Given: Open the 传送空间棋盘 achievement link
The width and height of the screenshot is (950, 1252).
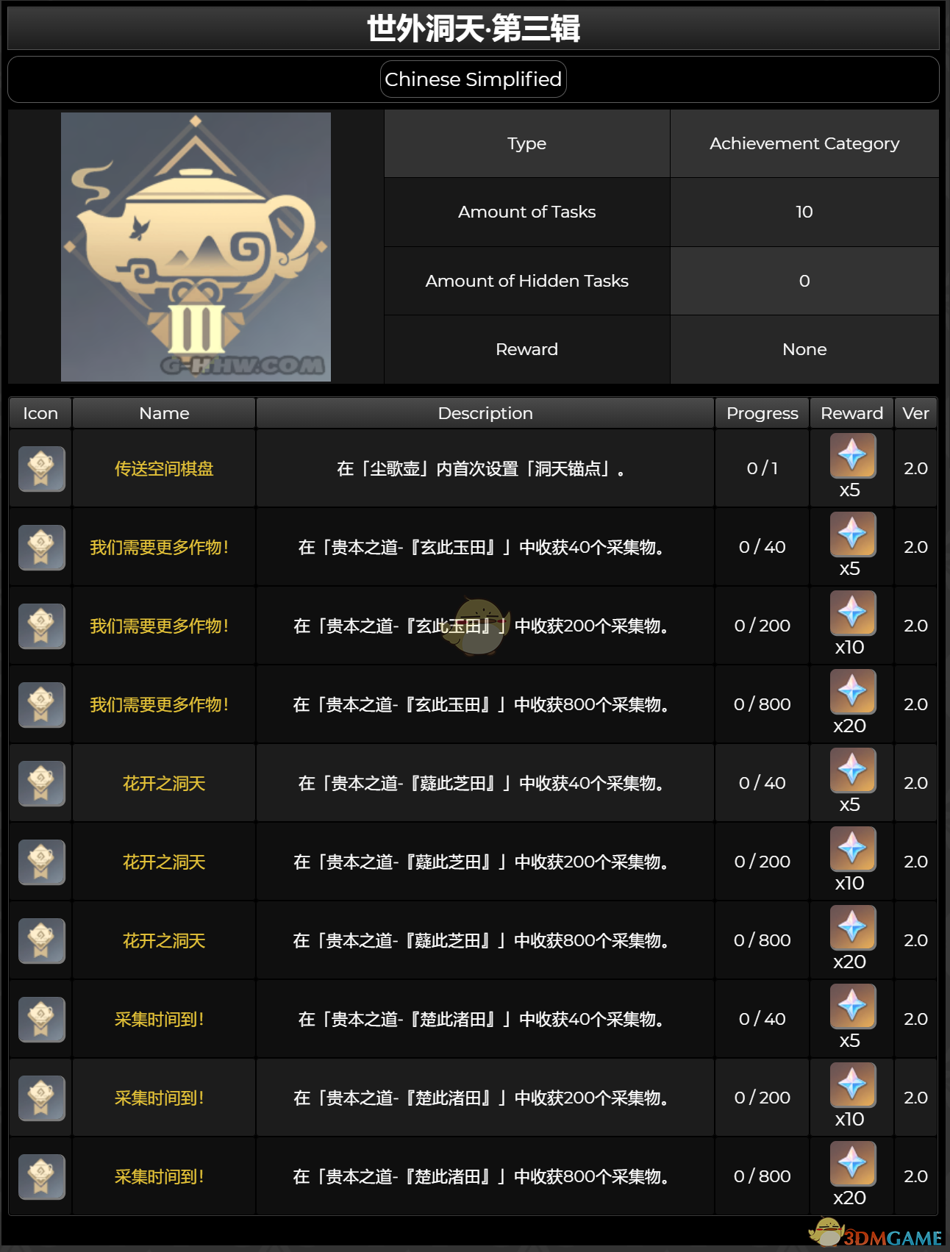Looking at the screenshot, I should coord(164,469).
